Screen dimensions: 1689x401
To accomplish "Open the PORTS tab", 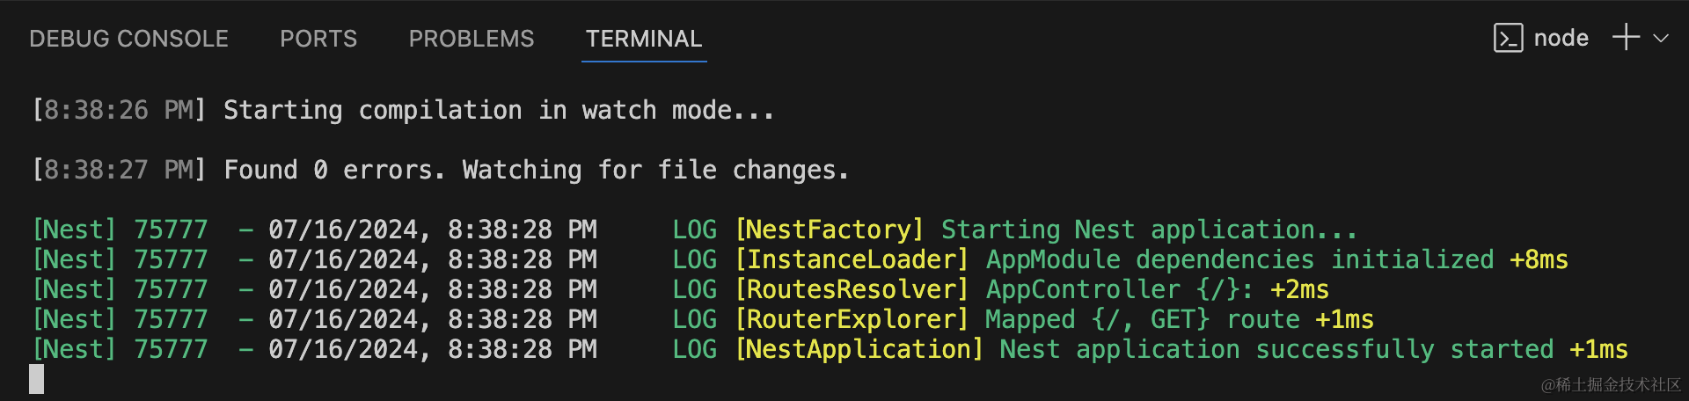I will (x=318, y=39).
